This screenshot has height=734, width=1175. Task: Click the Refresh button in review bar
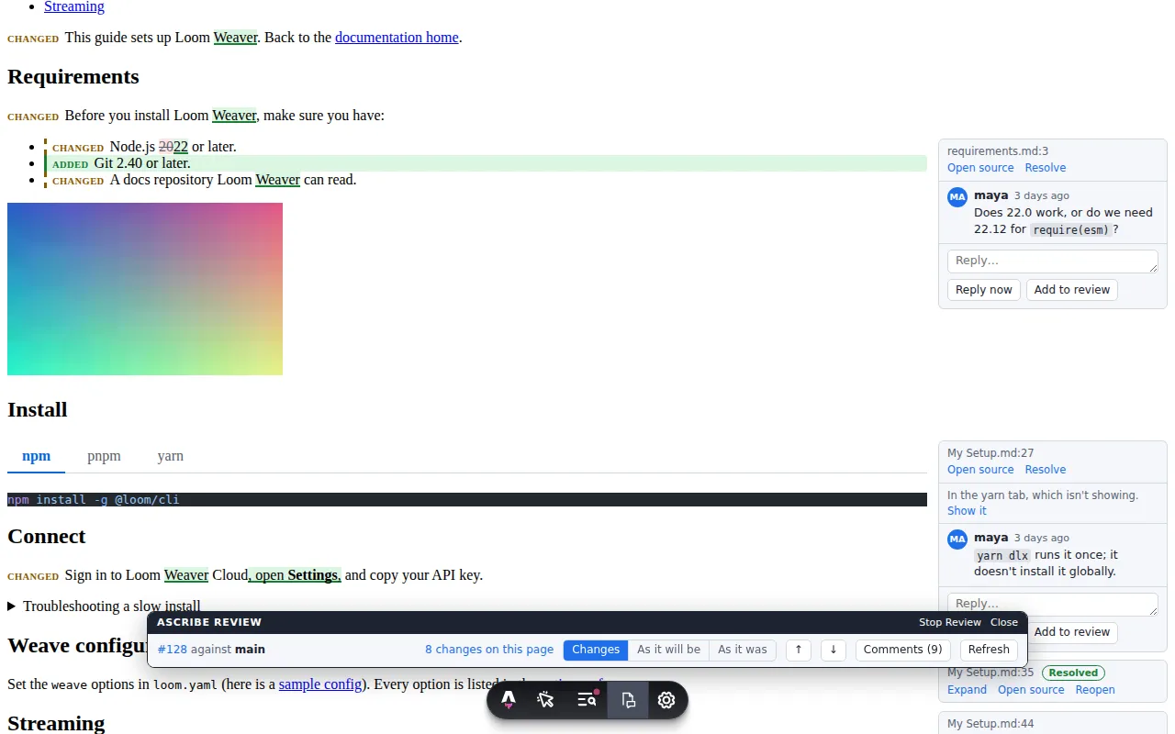[989, 650]
